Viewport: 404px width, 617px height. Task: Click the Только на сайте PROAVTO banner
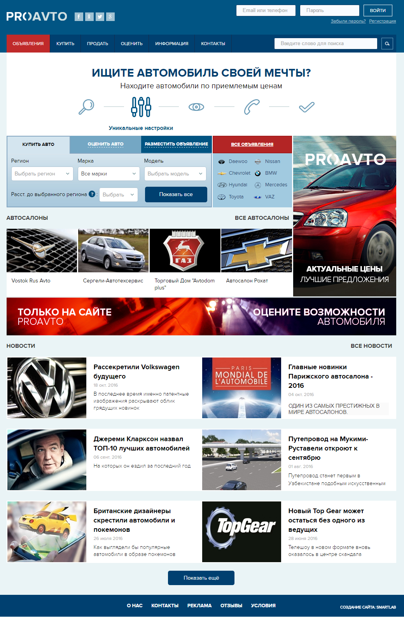point(201,317)
